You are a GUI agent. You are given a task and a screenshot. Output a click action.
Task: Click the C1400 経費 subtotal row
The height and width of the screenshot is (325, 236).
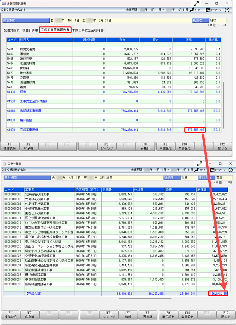coord(114,92)
